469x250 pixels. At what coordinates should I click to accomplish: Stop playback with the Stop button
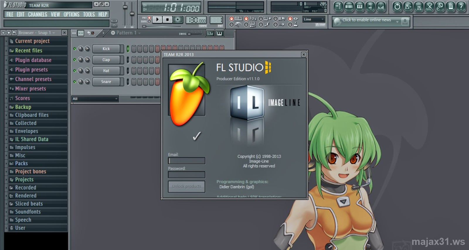click(x=167, y=19)
